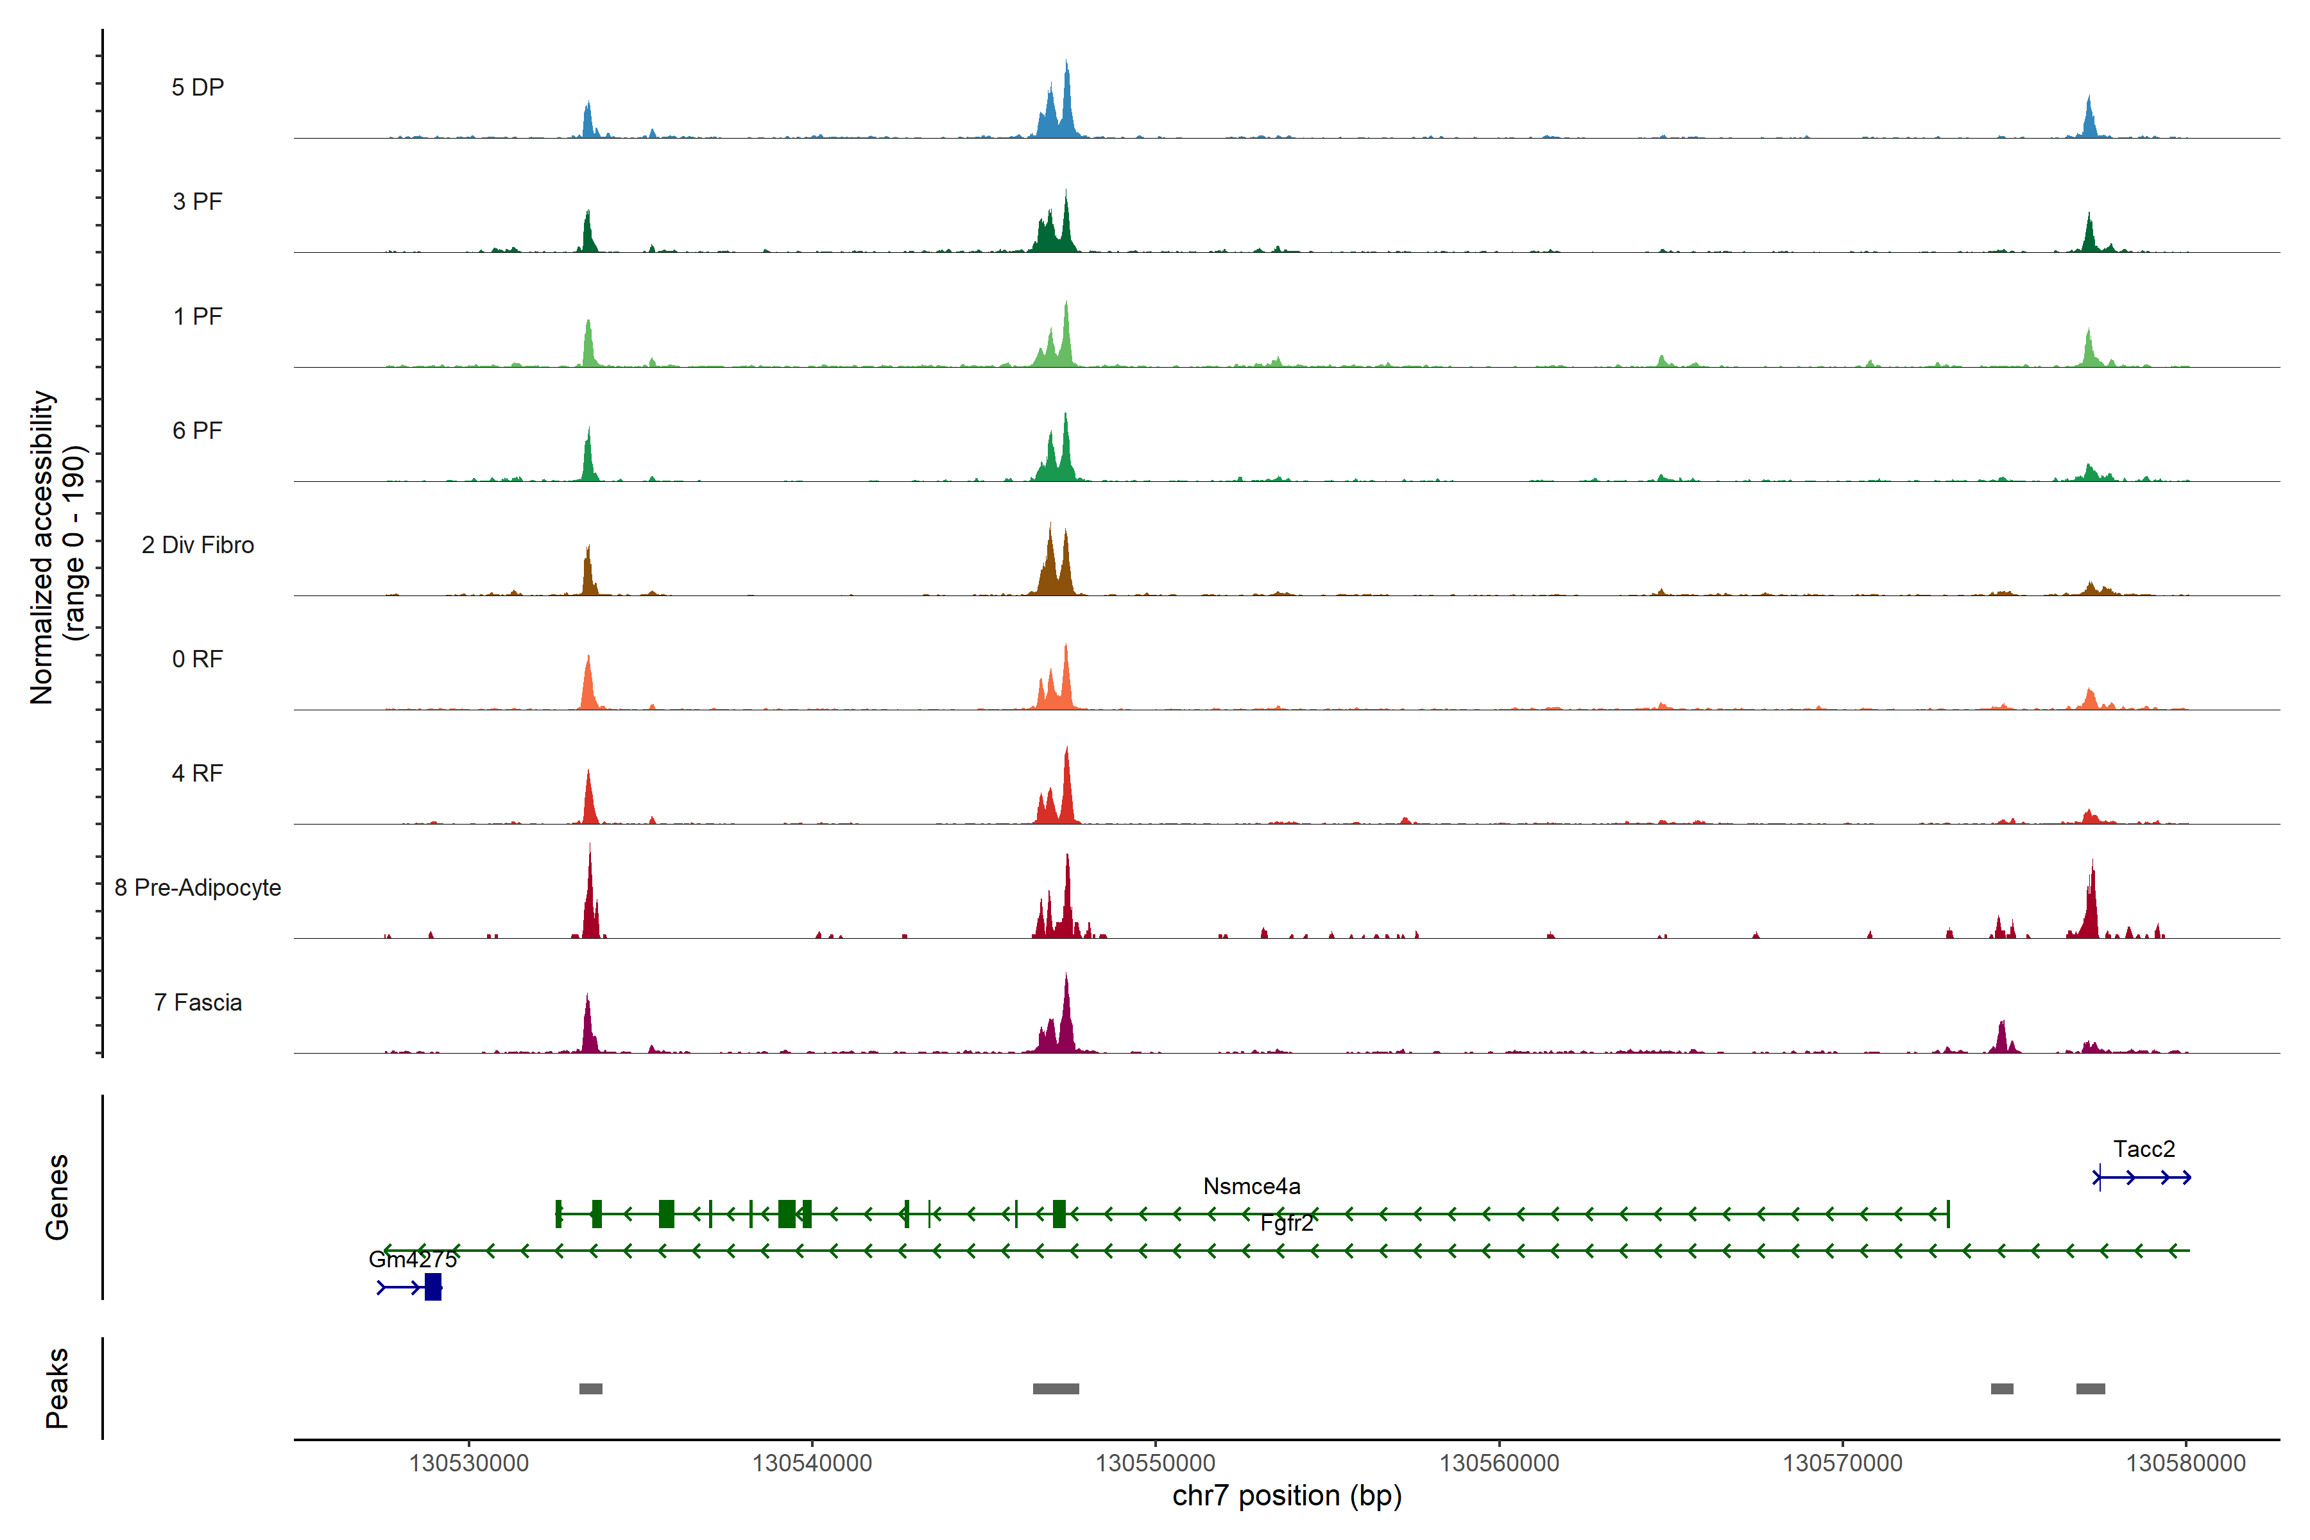Viewport: 2310px width, 1540px height.
Task: Click the Nsmce4a gene label
Action: [1251, 1185]
